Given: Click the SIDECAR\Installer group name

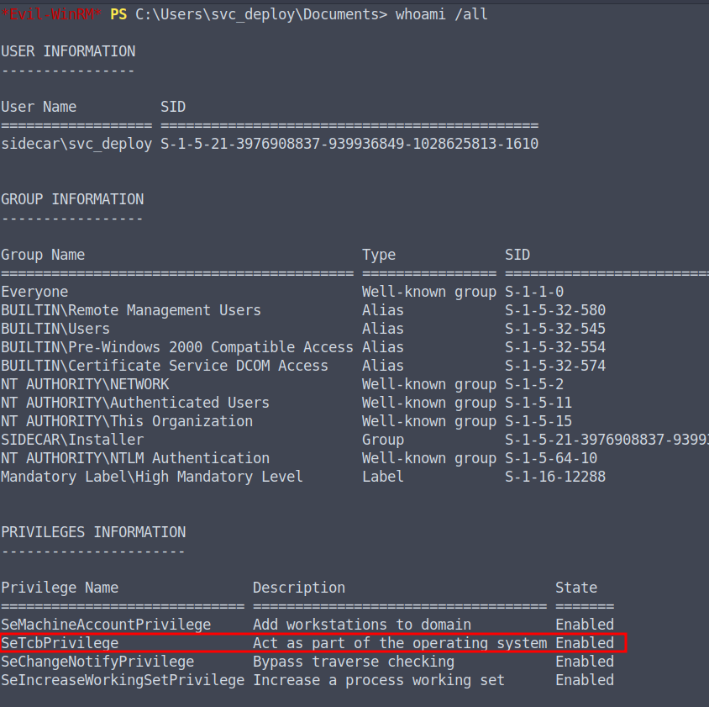Looking at the screenshot, I should pyautogui.click(x=72, y=440).
